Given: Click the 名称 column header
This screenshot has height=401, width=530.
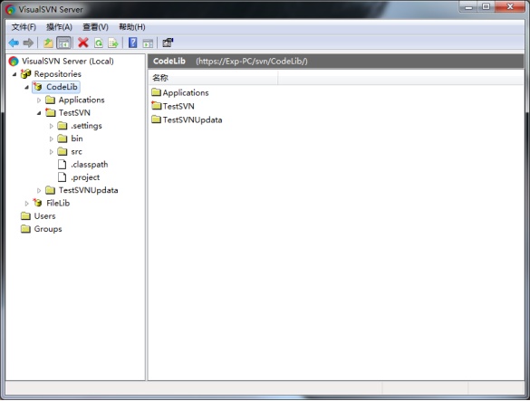Looking at the screenshot, I should [213, 78].
